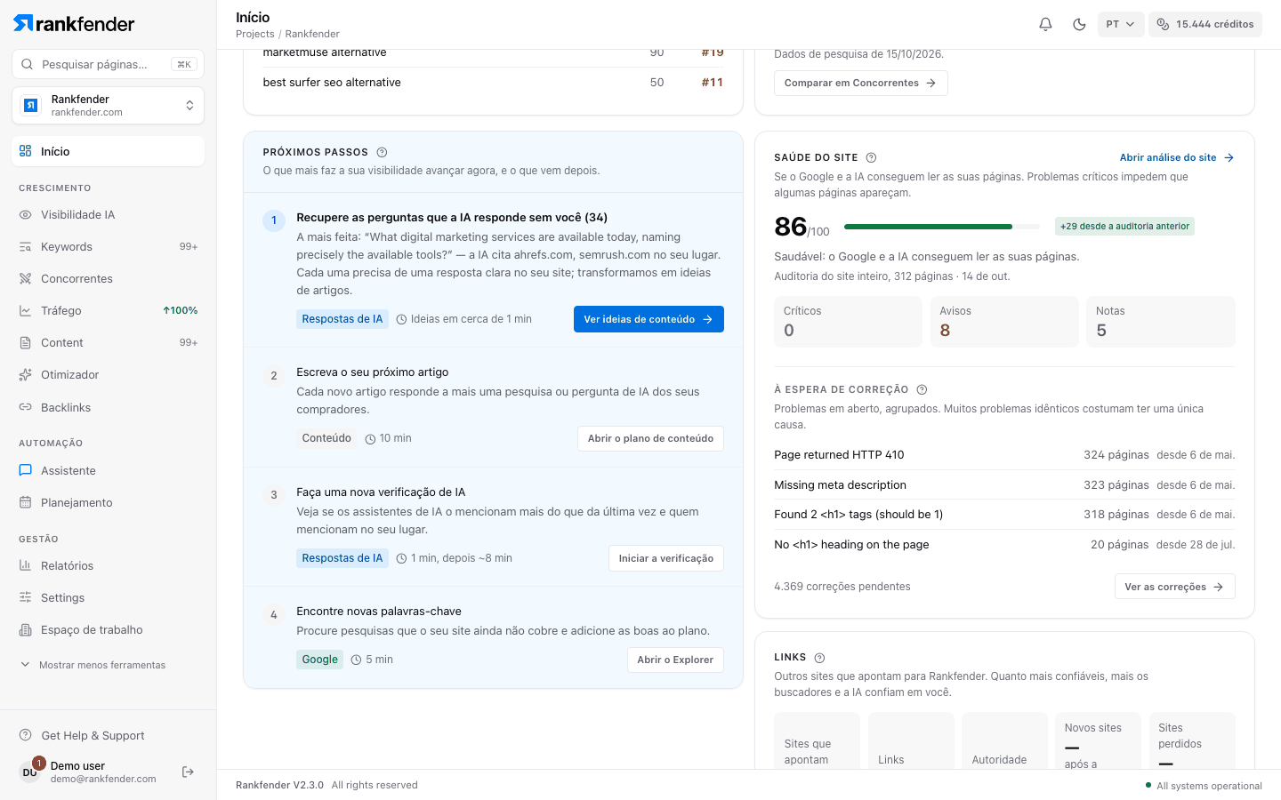Image resolution: width=1281 pixels, height=800 pixels.
Task: Open the Keywords page
Action: [109, 246]
